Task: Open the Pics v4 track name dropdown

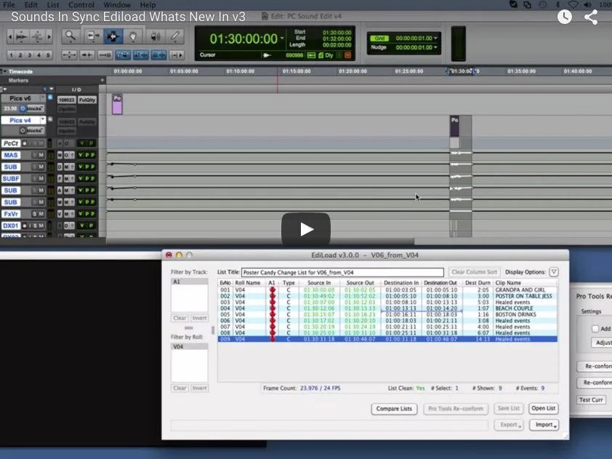Action: 42,120
